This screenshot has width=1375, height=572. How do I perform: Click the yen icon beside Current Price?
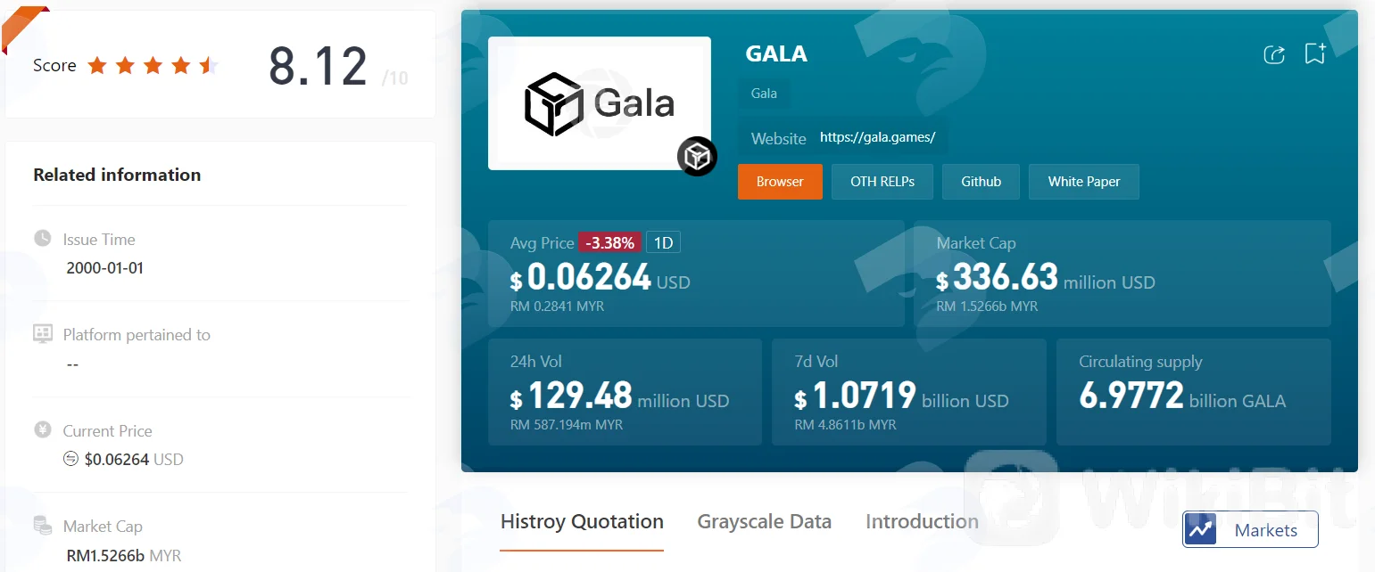[x=42, y=430]
